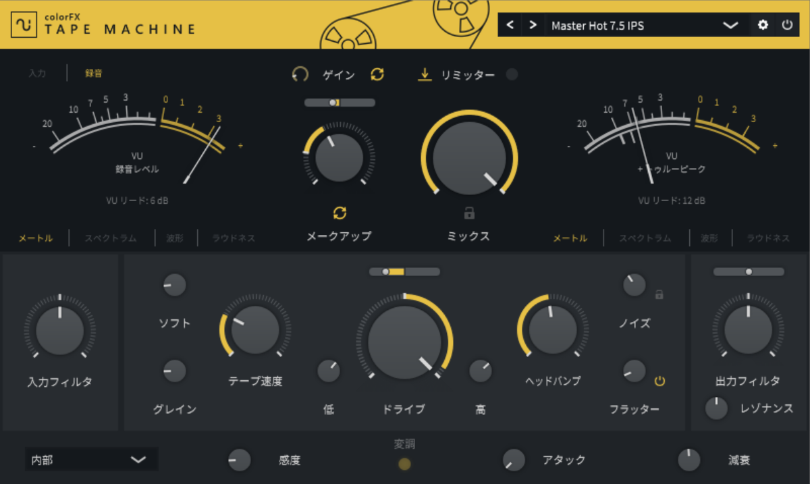Viewport: 810px width, 484px height.
Task: Toggle the lock icon above ミックス
Action: [469, 213]
